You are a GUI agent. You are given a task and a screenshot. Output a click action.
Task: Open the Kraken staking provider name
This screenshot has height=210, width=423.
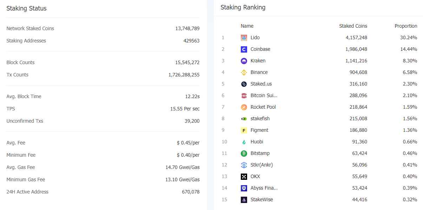tap(258, 61)
